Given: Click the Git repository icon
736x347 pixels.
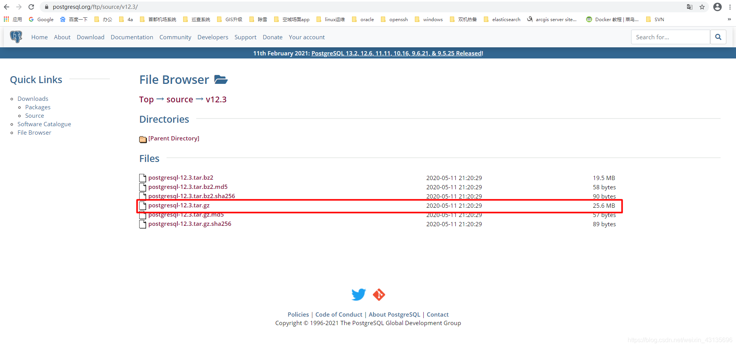Looking at the screenshot, I should tap(379, 295).
